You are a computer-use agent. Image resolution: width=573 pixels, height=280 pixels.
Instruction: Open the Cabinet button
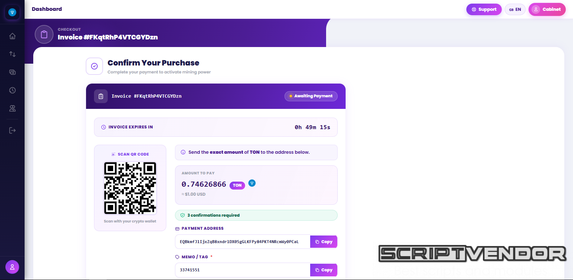[x=547, y=9]
